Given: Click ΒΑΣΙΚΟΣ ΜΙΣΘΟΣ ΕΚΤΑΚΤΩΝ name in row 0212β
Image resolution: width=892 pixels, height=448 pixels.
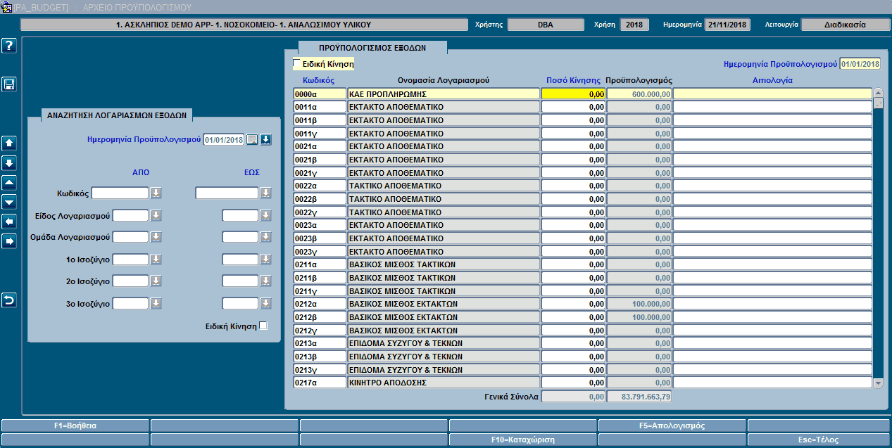Looking at the screenshot, I should (444, 317).
